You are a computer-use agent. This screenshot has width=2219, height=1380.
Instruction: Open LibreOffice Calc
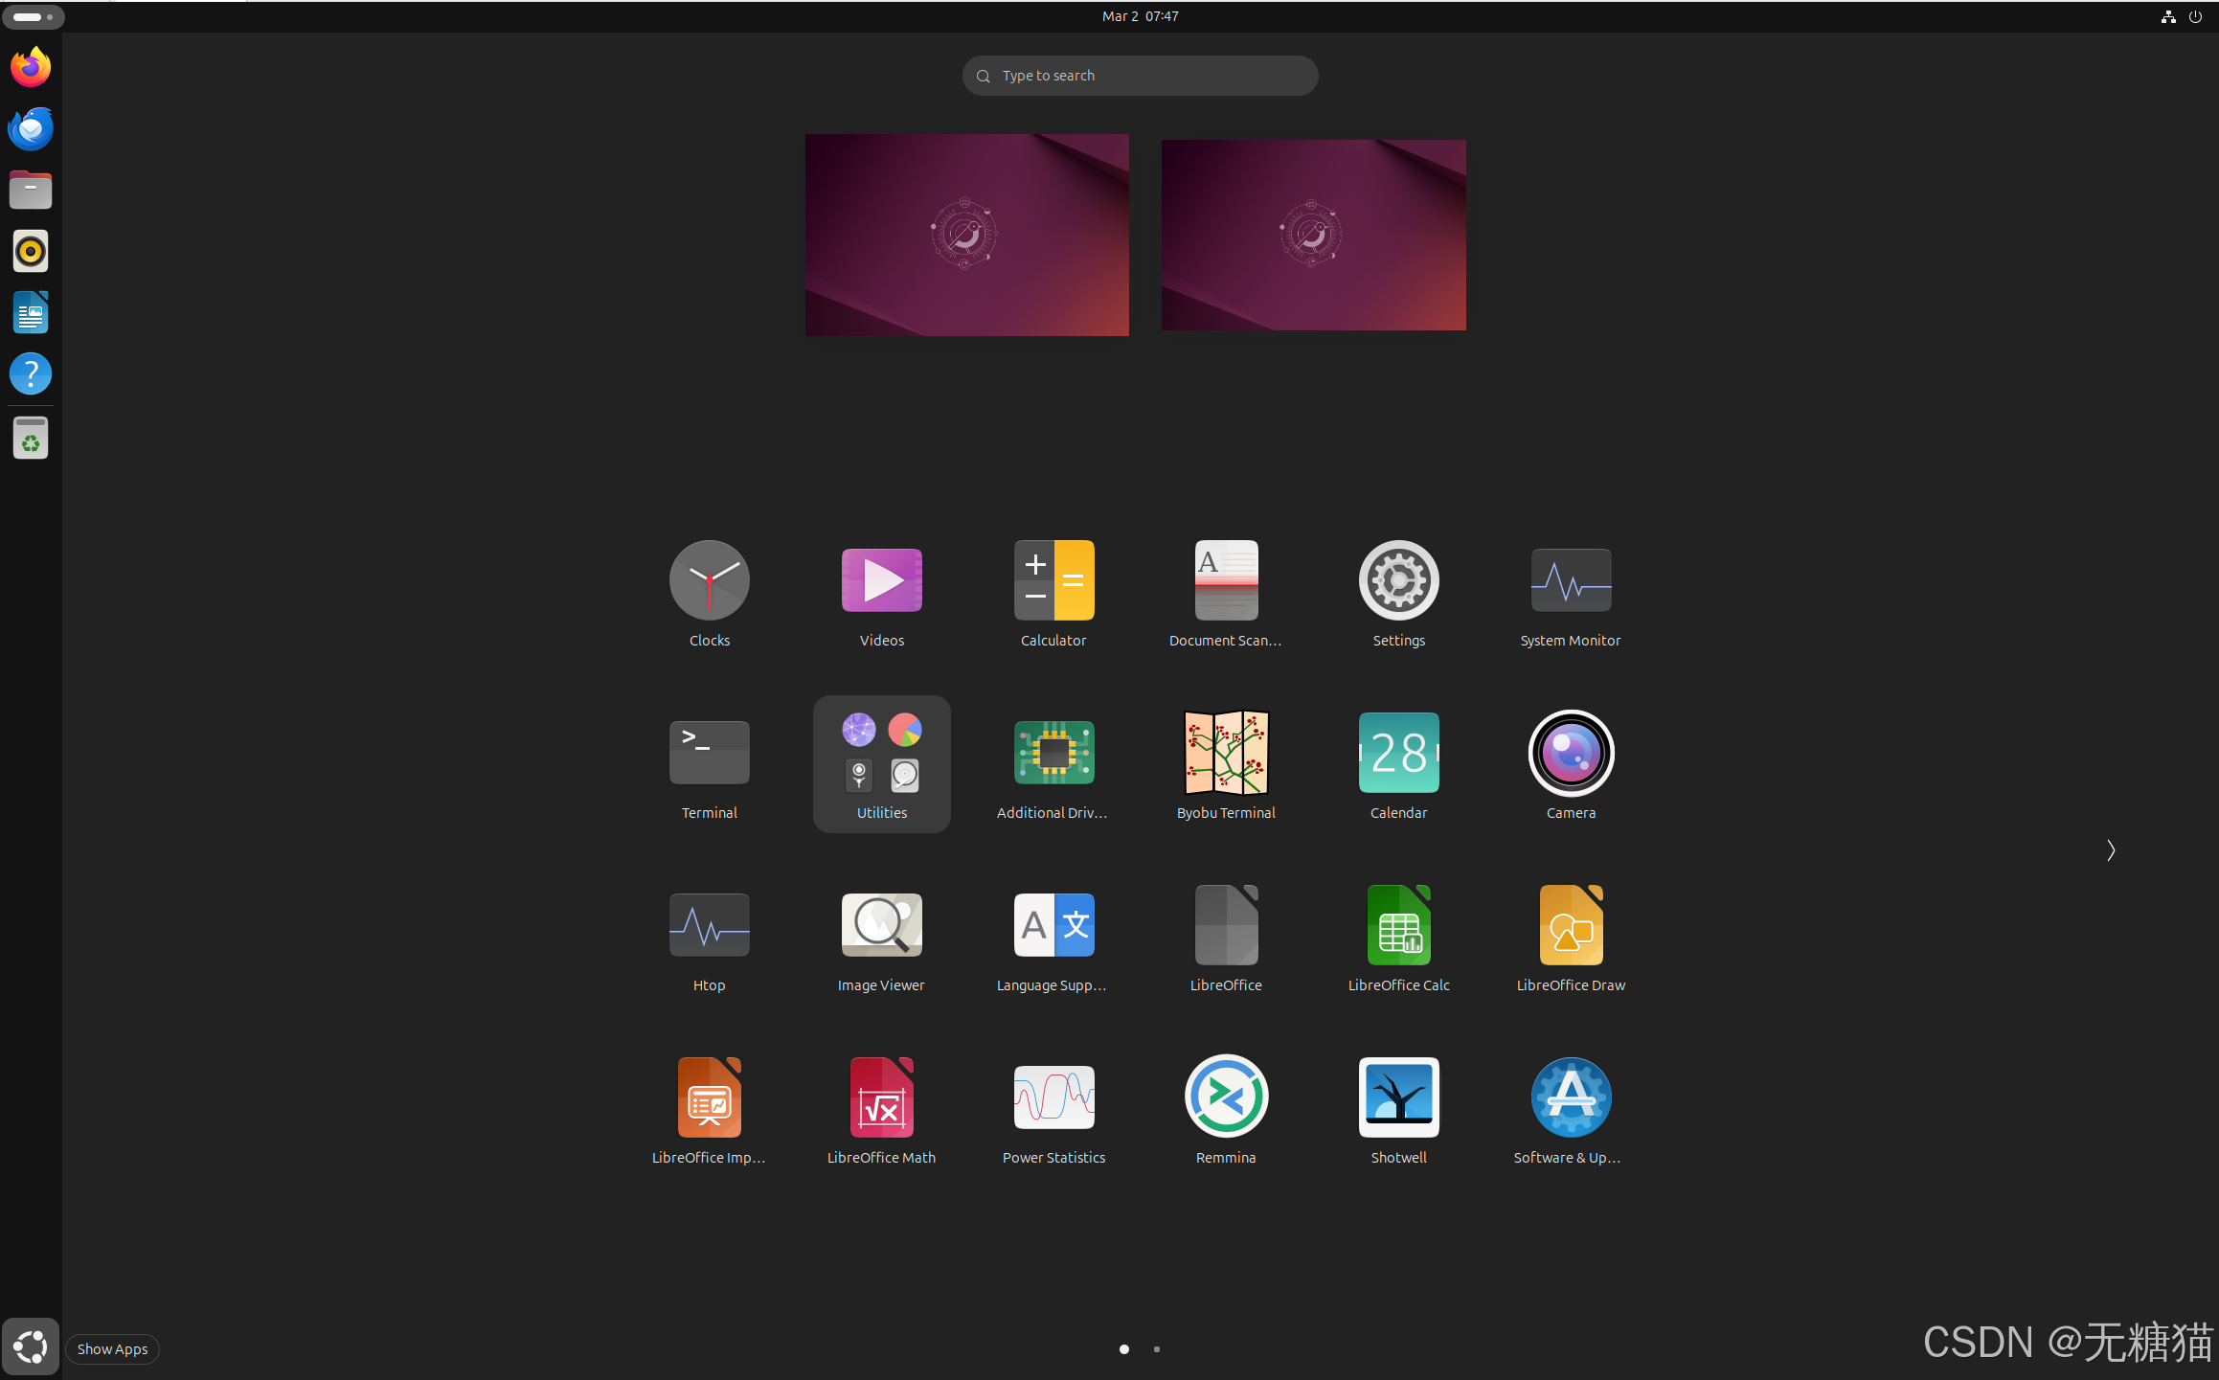pos(1398,925)
